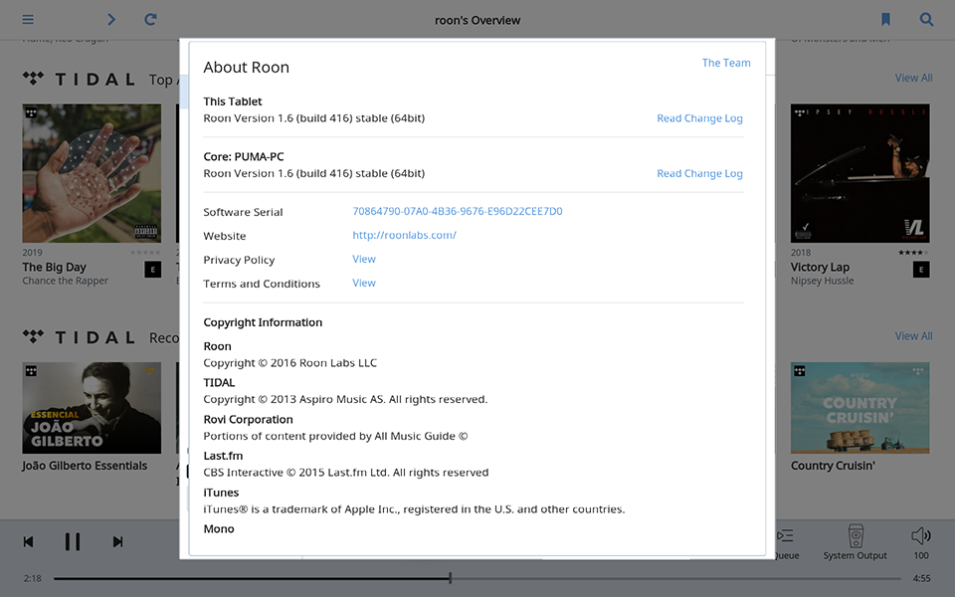The width and height of the screenshot is (955, 597).
Task: Go forward with the arrow icon
Action: click(x=110, y=20)
